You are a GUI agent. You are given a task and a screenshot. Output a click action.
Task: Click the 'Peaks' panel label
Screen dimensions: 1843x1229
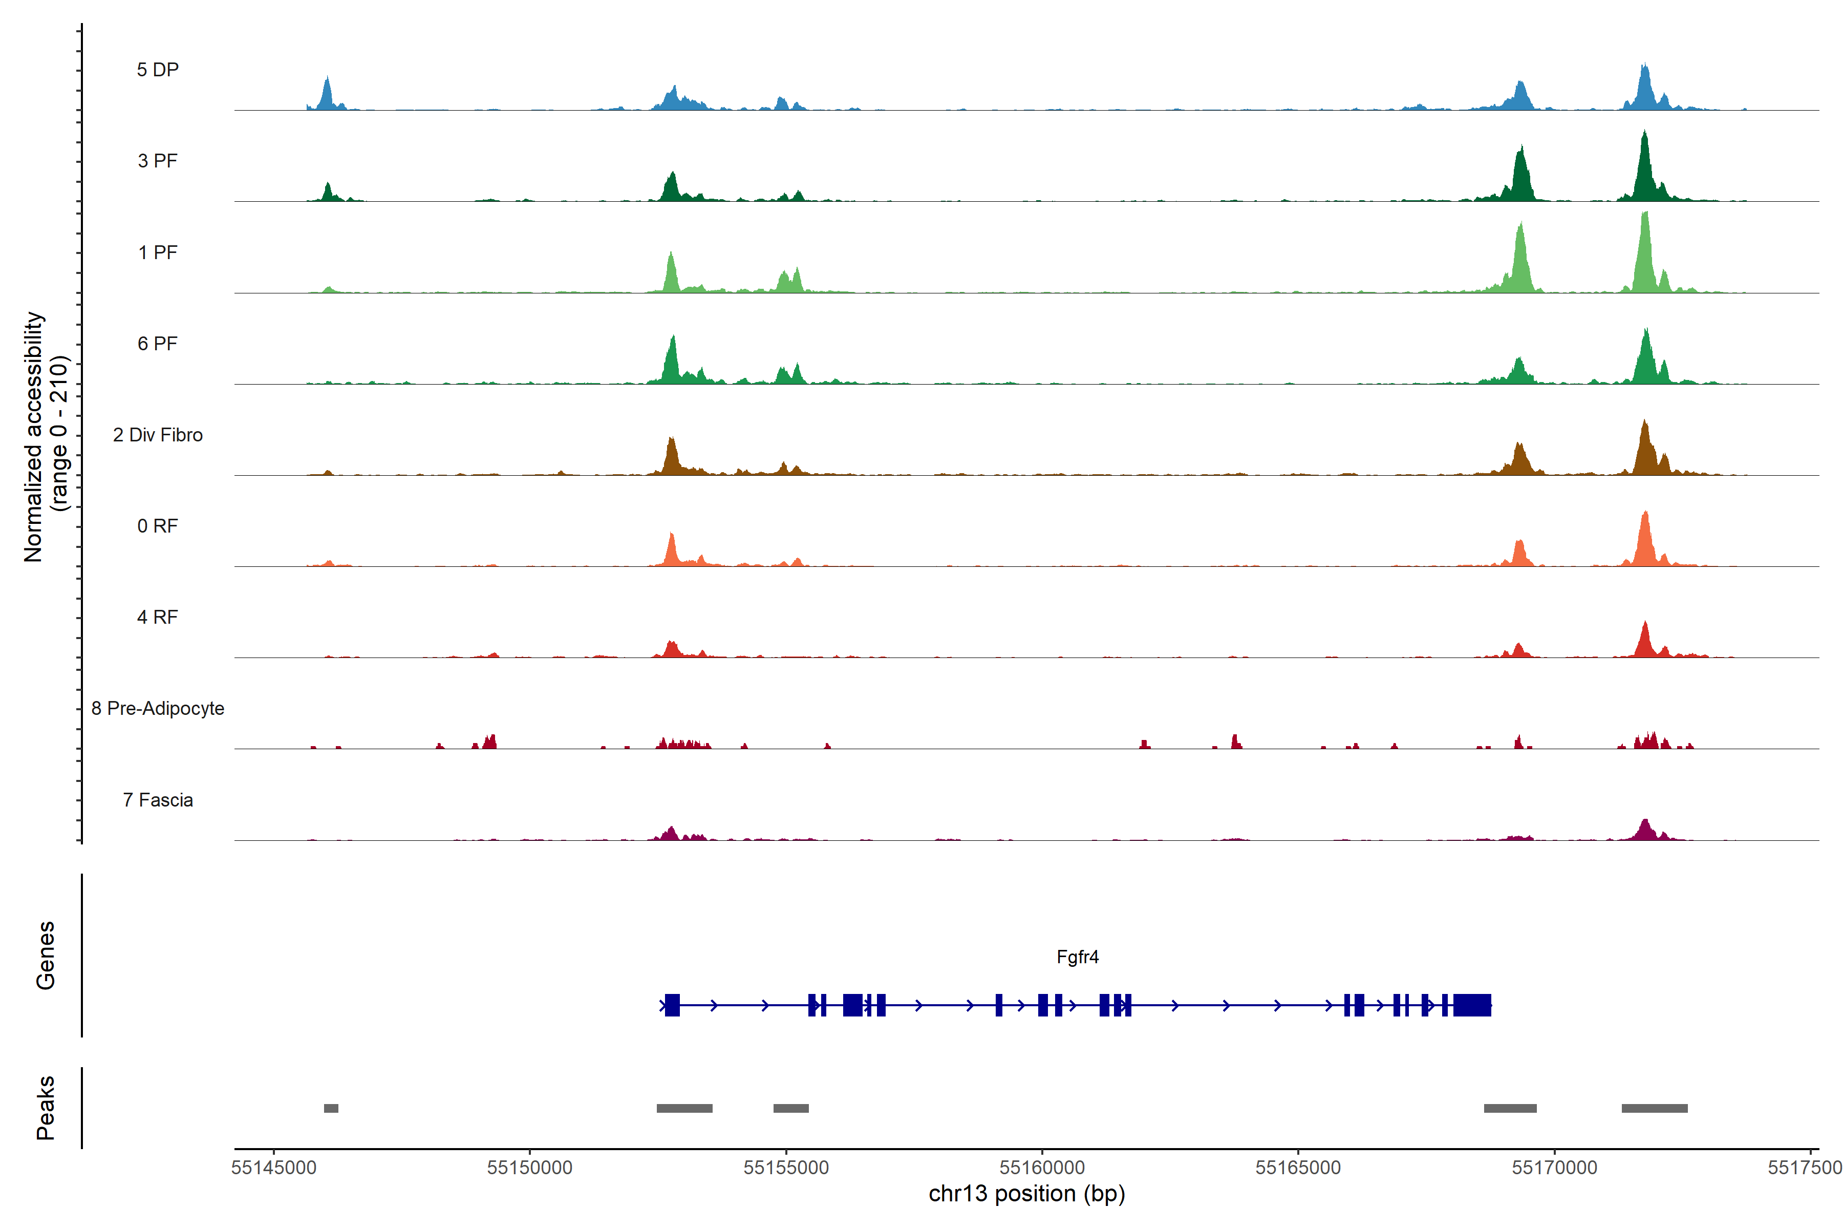(x=46, y=1108)
